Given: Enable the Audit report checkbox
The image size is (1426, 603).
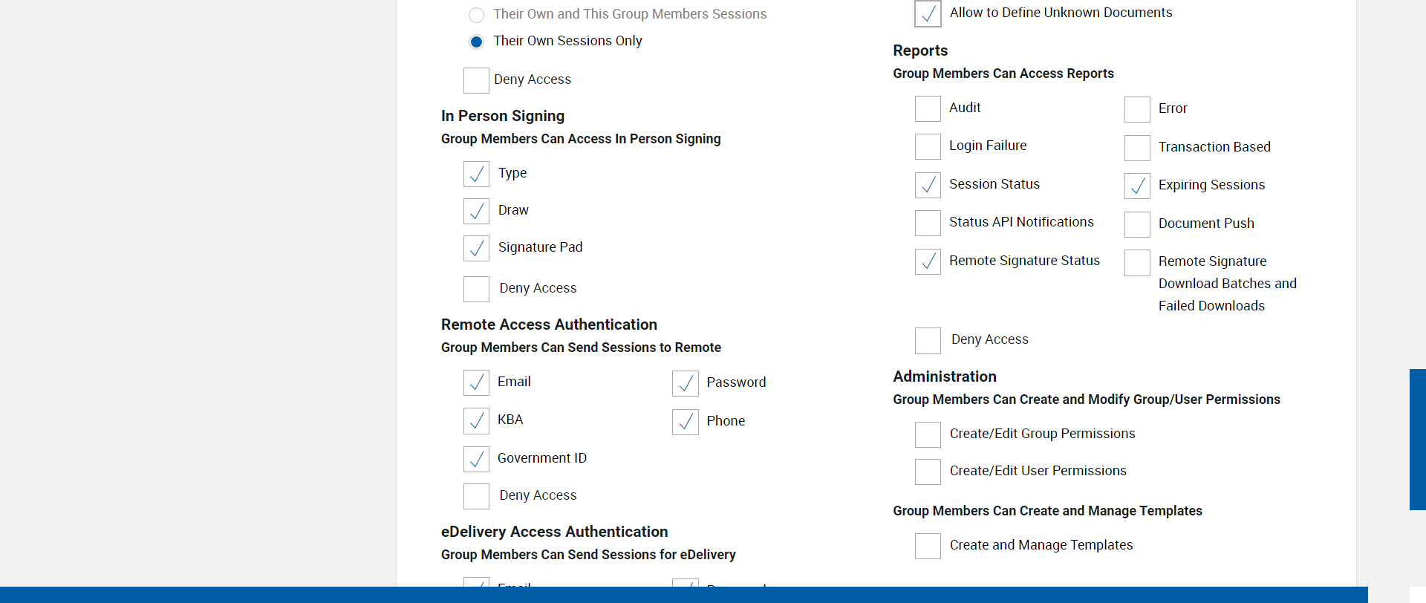Looking at the screenshot, I should (x=928, y=109).
